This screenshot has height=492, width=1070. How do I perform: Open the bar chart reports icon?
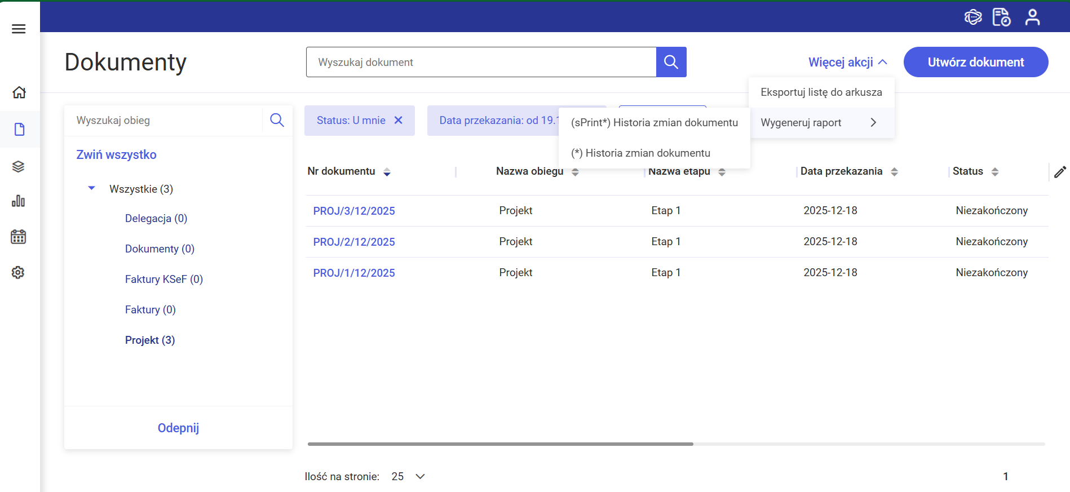[19, 201]
